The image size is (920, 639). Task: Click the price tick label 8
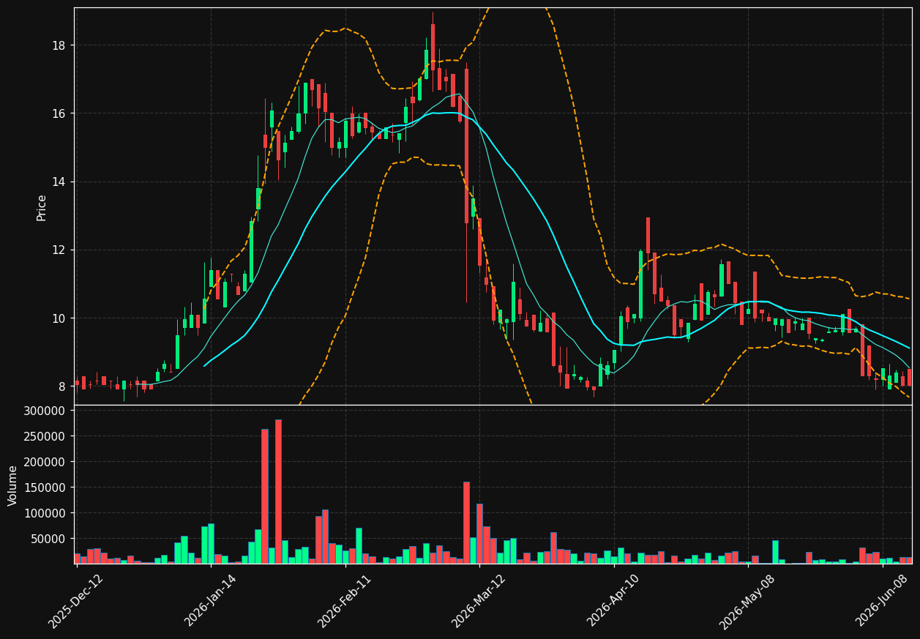pyautogui.click(x=62, y=386)
